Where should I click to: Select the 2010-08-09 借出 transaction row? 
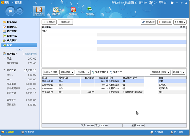(x=114, y=92)
